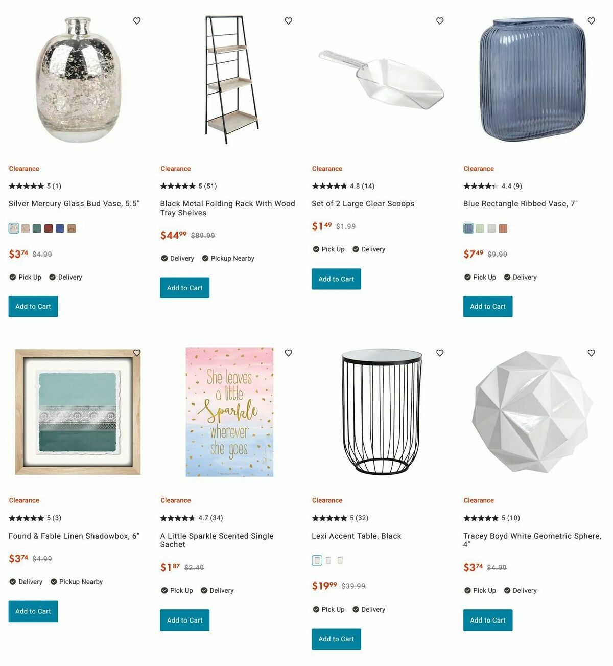This screenshot has width=613, height=666.
Task: Favorite the Blue Rectangle Ribbed Vase
Action: coord(592,21)
